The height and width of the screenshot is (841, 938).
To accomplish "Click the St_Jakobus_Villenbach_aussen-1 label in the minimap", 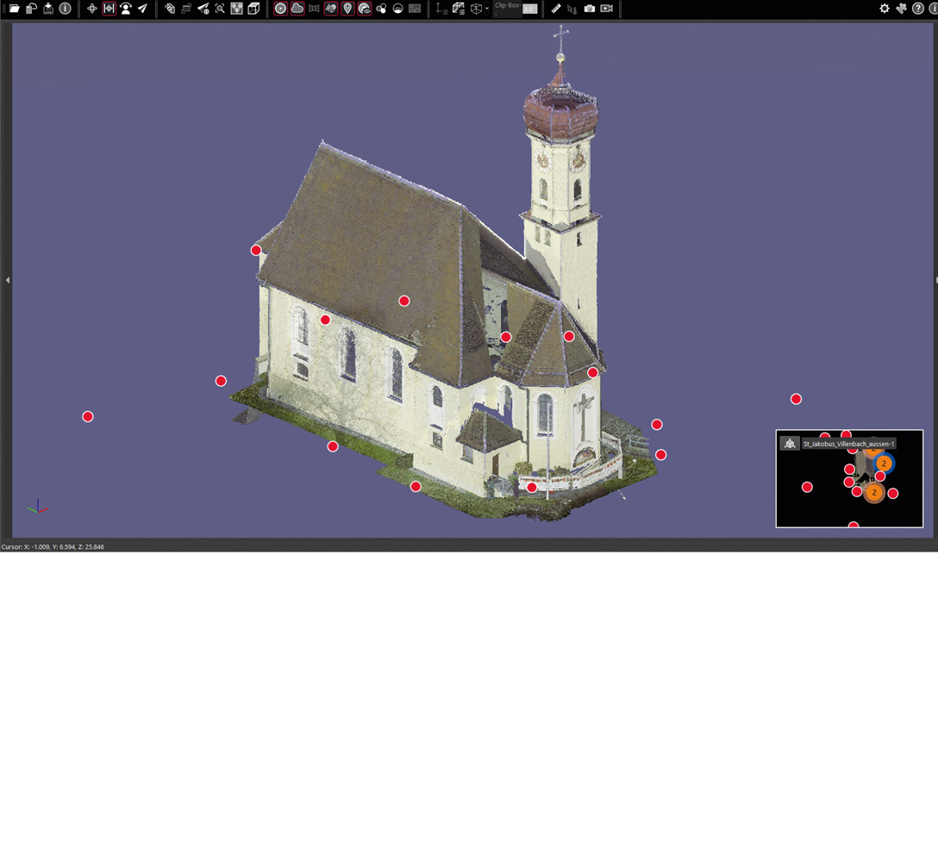I will 848,444.
